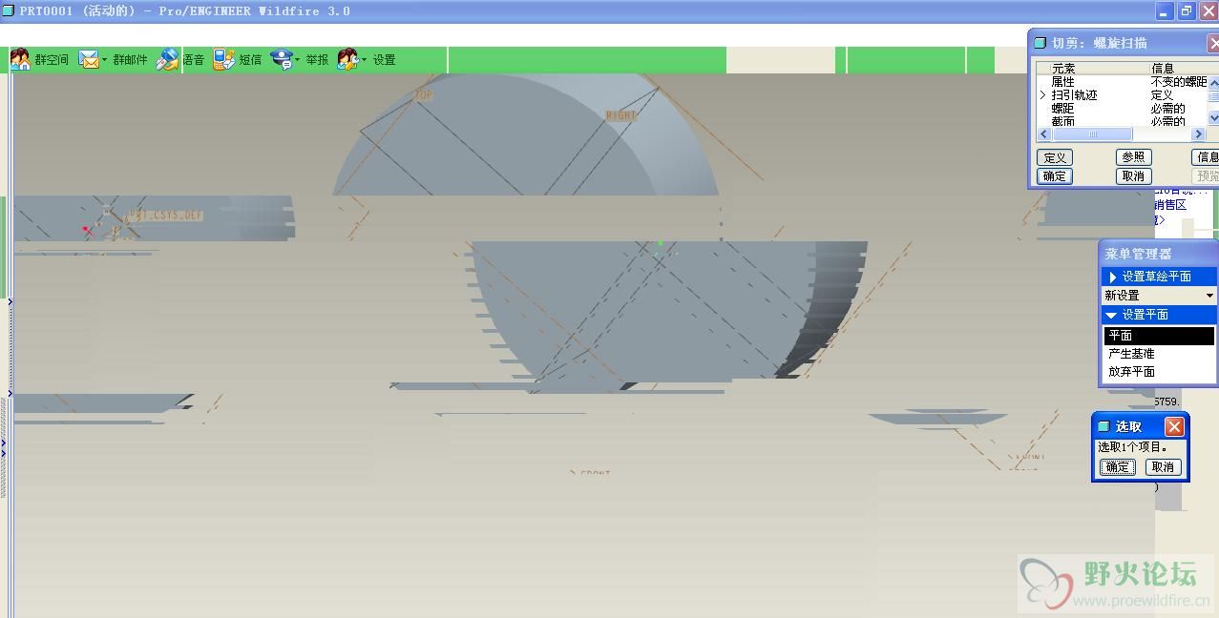Viewport: 1219px width, 618px height.
Task: Open the 群空间 group space icon
Action: tap(20, 59)
